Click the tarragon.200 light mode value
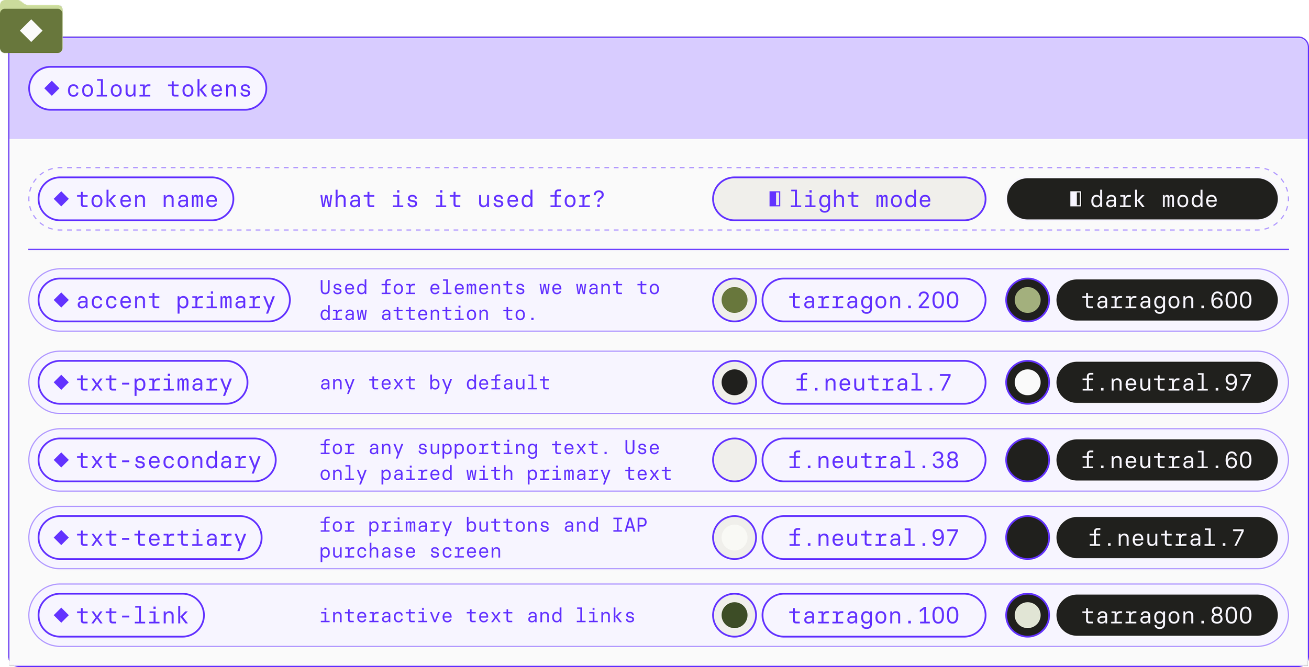 click(873, 300)
